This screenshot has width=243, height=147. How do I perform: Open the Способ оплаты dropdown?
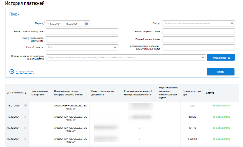(x=115, y=47)
